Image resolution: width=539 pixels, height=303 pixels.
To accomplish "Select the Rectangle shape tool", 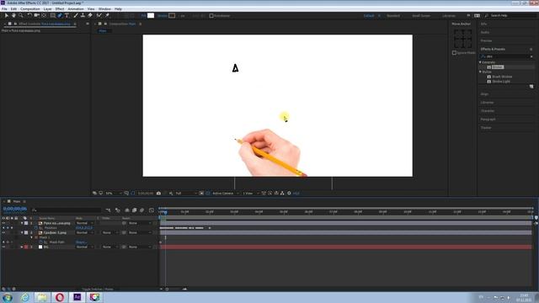I will click(52, 15).
